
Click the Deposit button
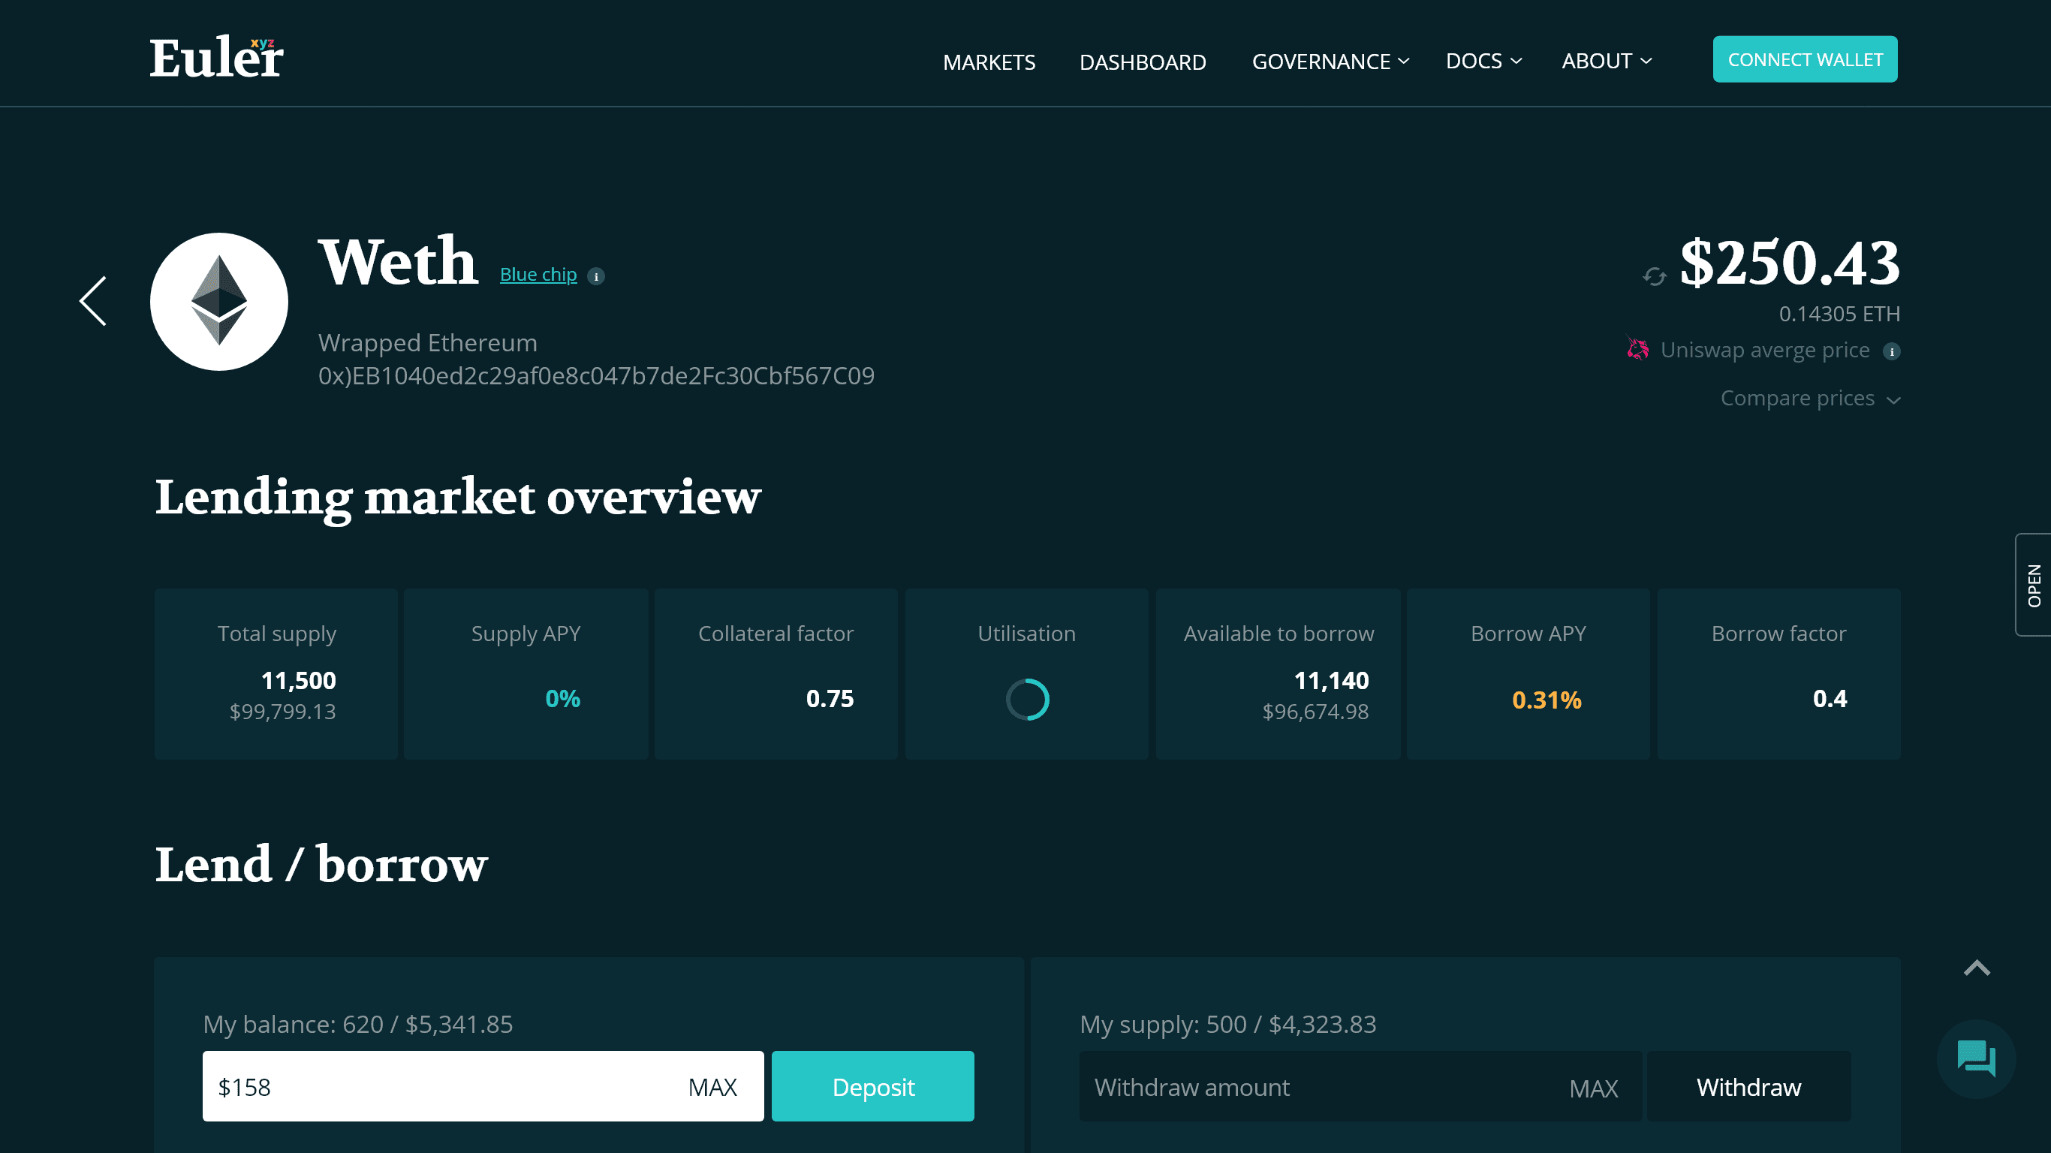pos(872,1086)
